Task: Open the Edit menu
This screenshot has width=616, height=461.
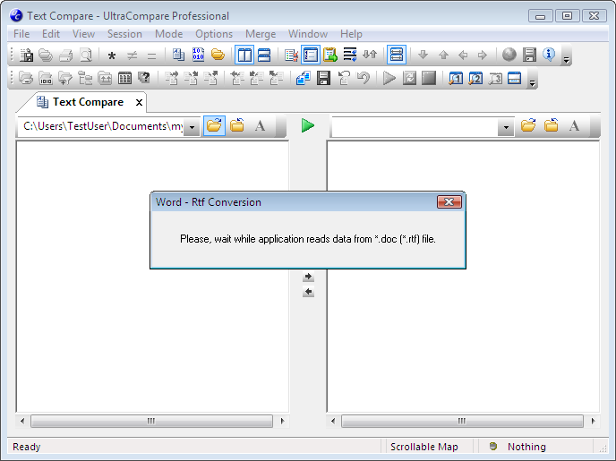Action: [x=51, y=34]
